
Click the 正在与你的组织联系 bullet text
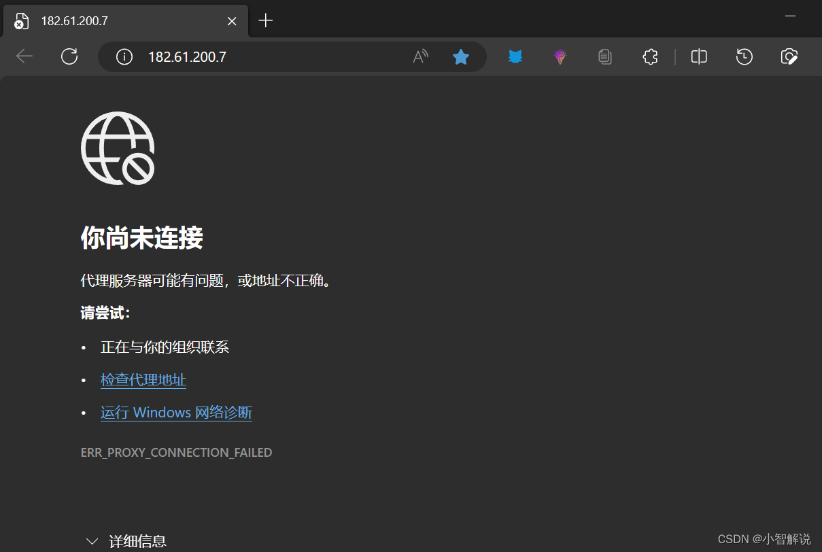(x=165, y=347)
